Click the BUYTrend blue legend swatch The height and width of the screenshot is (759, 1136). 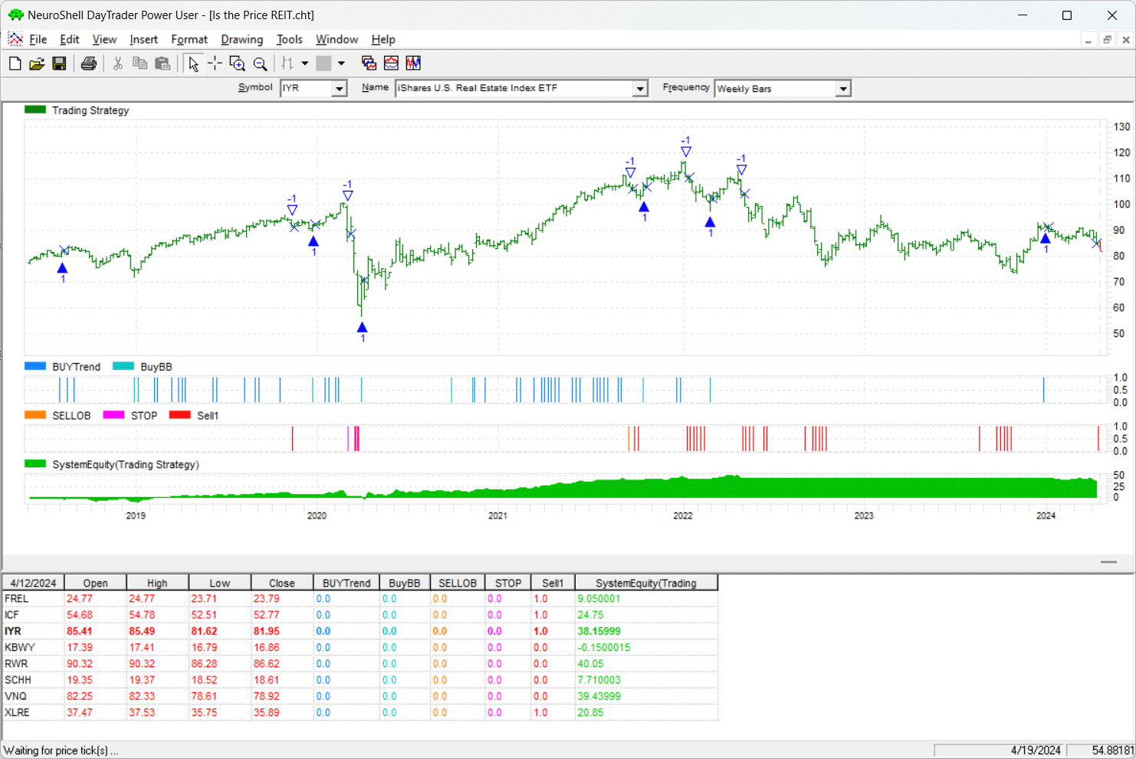(35, 366)
